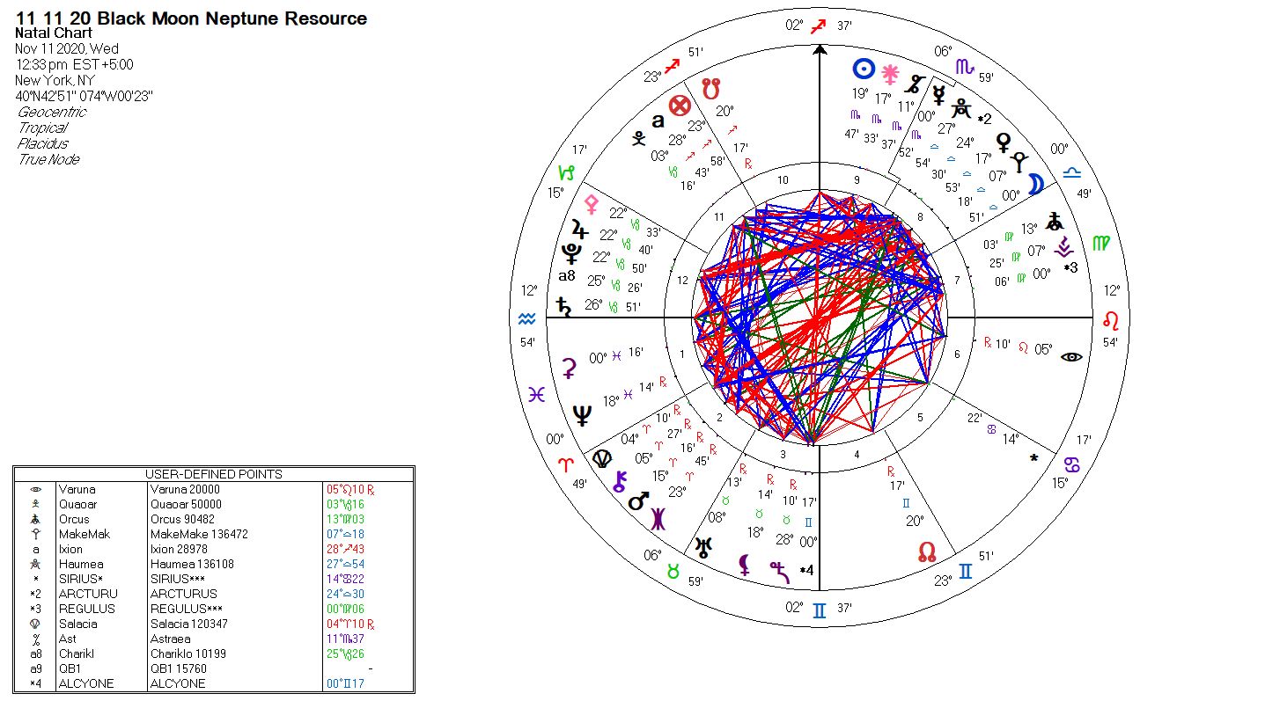Click the True Node setting text

coord(48,159)
